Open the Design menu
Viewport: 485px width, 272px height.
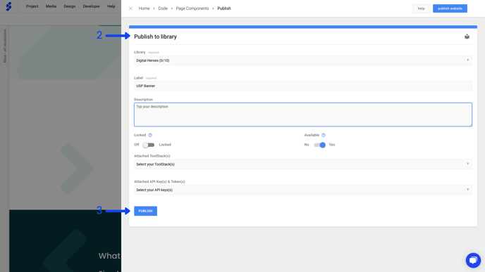click(70, 6)
